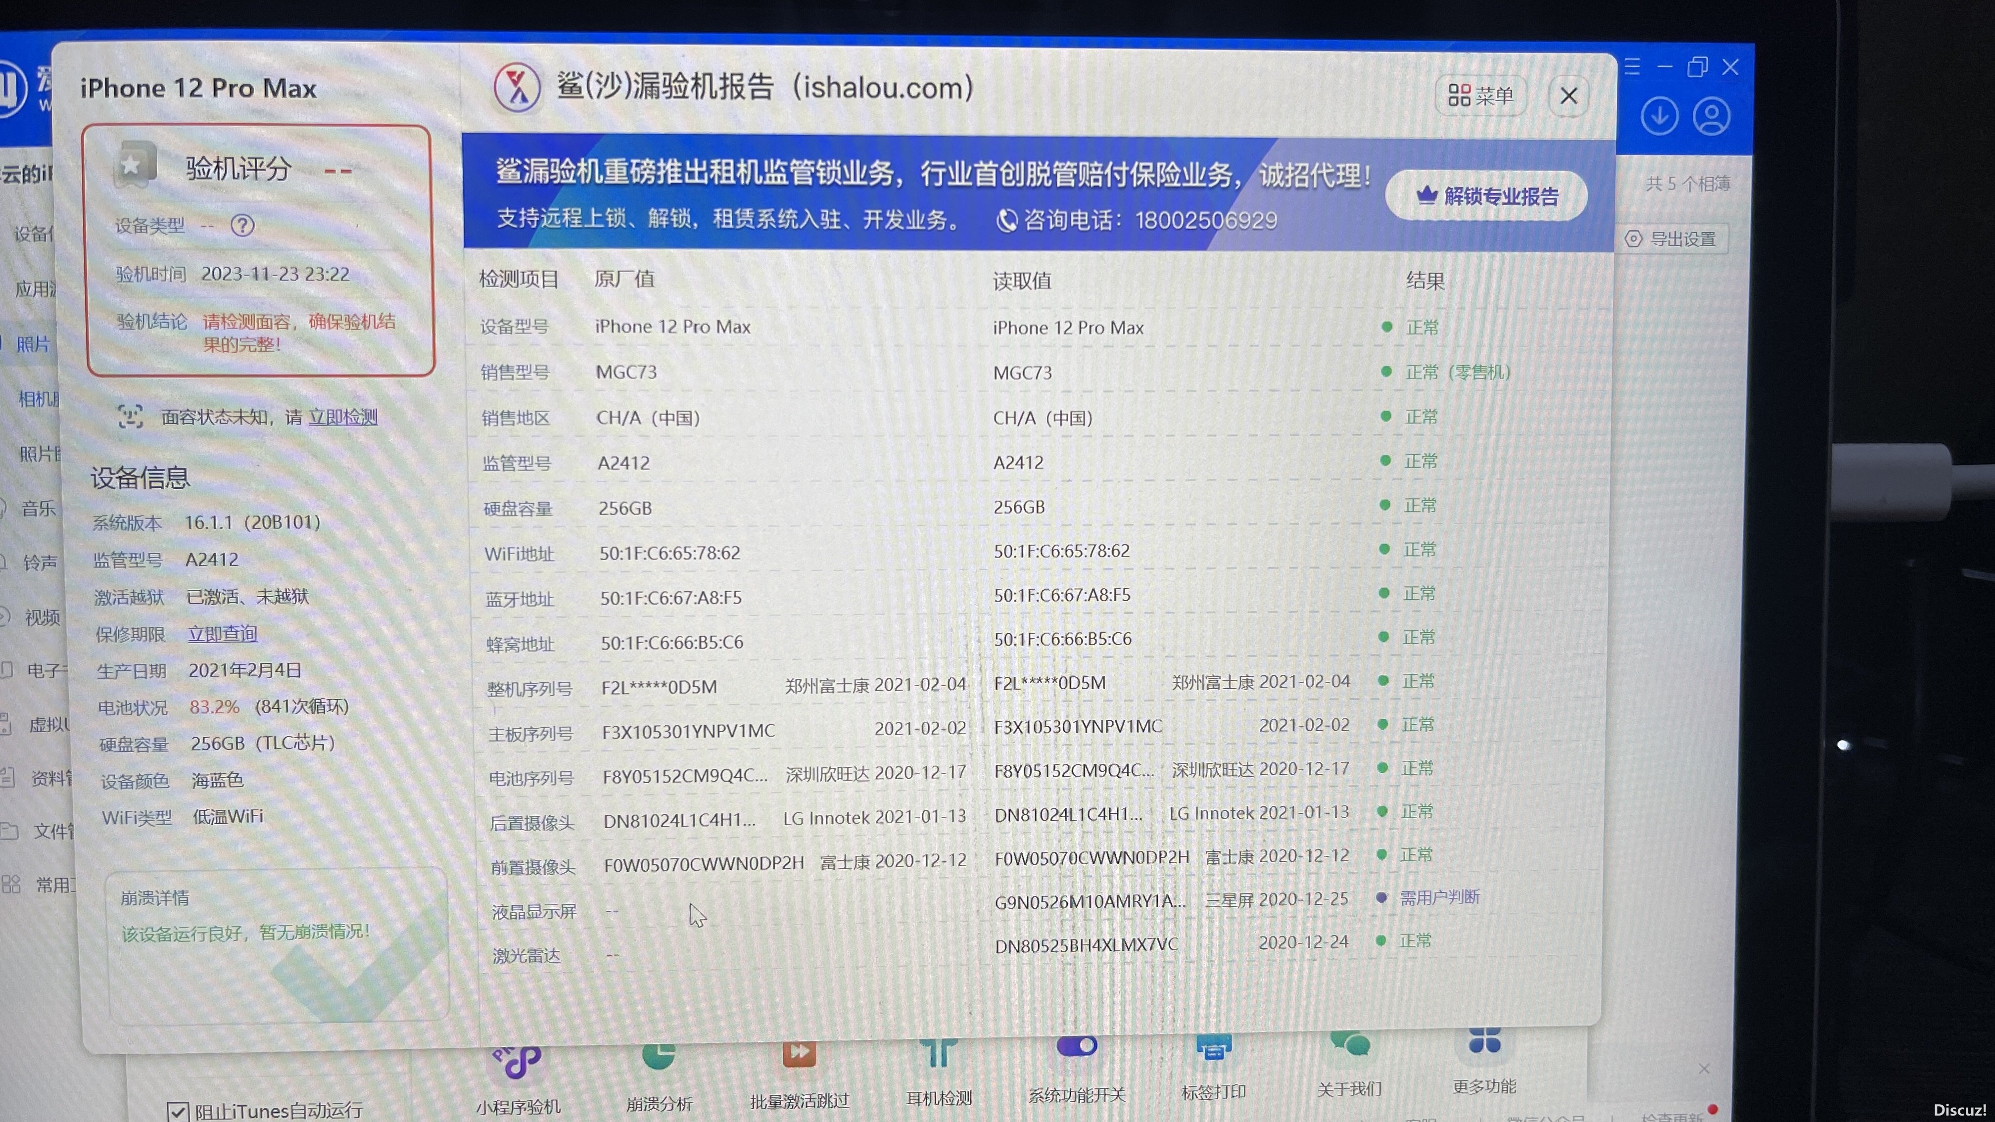Click the 解锁专业报告 button
This screenshot has height=1122, width=1995.
1486,196
